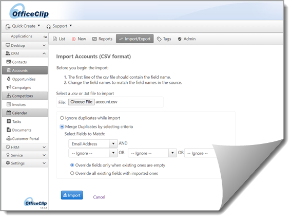Expand the HRM section in the sidebar

(x=25, y=147)
